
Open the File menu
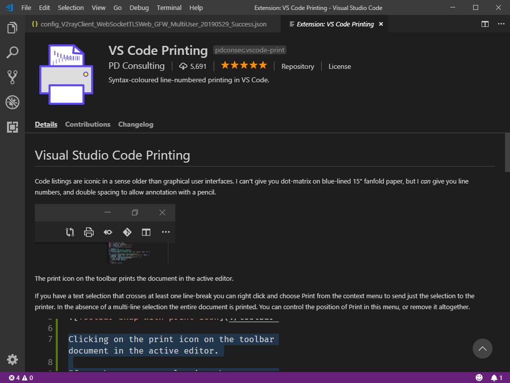(26, 7)
